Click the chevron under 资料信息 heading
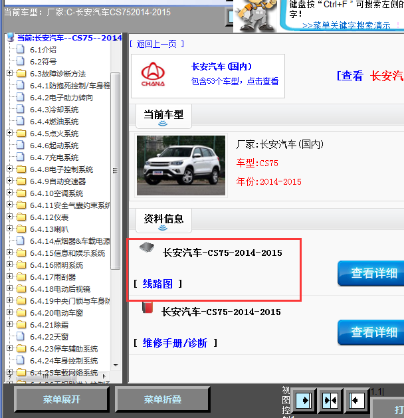The width and height of the screenshot is (404, 418). pyautogui.click(x=163, y=228)
